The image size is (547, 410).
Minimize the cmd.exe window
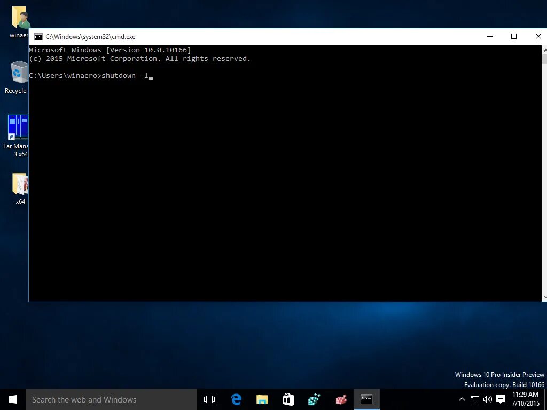pos(490,37)
